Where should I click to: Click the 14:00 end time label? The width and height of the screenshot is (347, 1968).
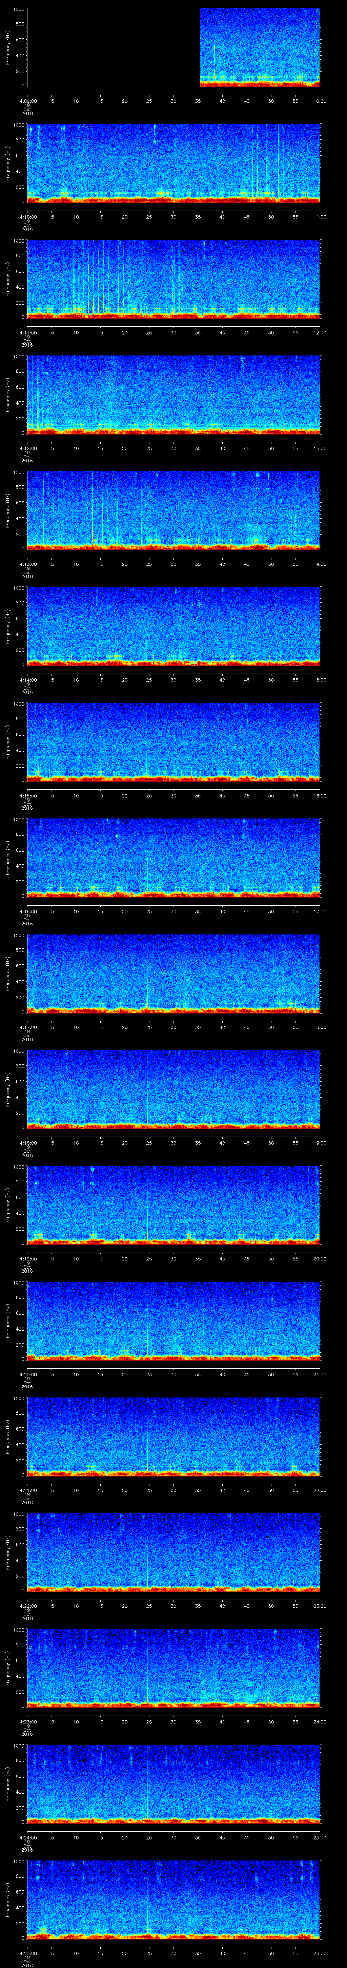pyautogui.click(x=320, y=564)
